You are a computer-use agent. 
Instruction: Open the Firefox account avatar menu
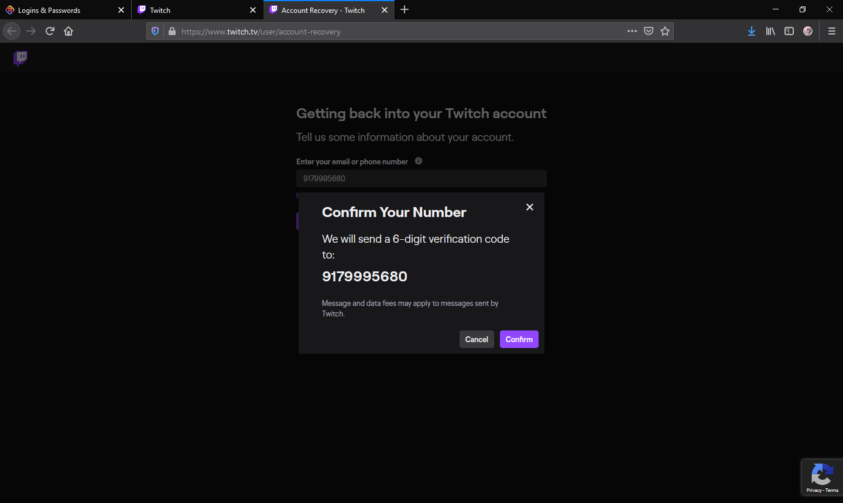[x=808, y=31]
